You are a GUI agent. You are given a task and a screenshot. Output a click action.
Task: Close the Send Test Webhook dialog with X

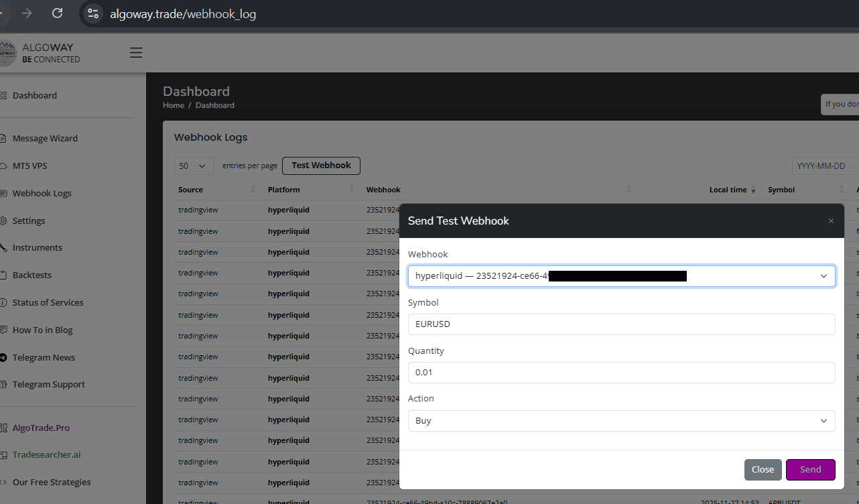click(831, 220)
